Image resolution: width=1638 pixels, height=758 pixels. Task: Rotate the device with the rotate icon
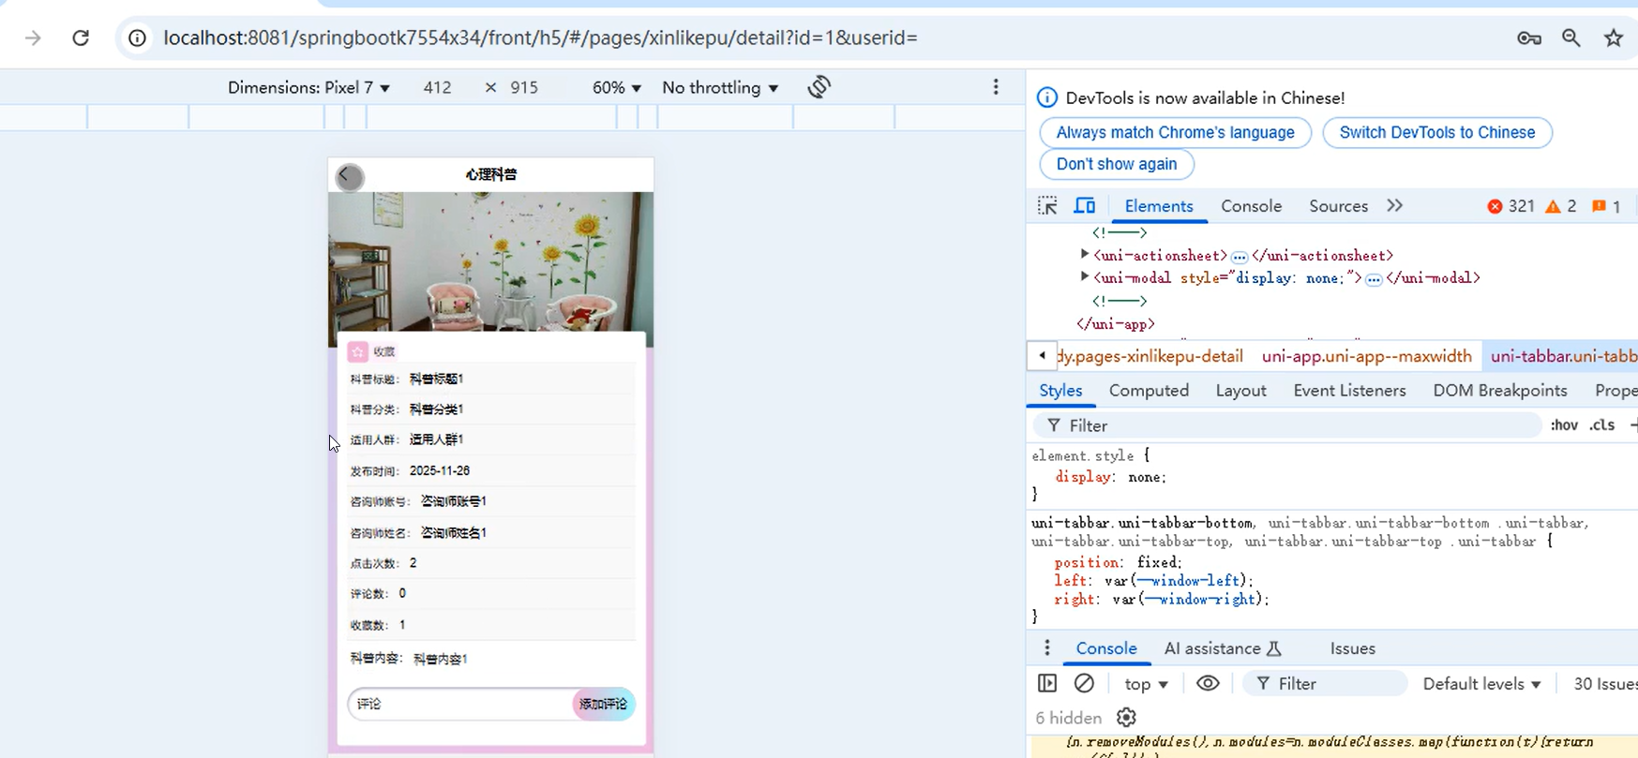(819, 87)
